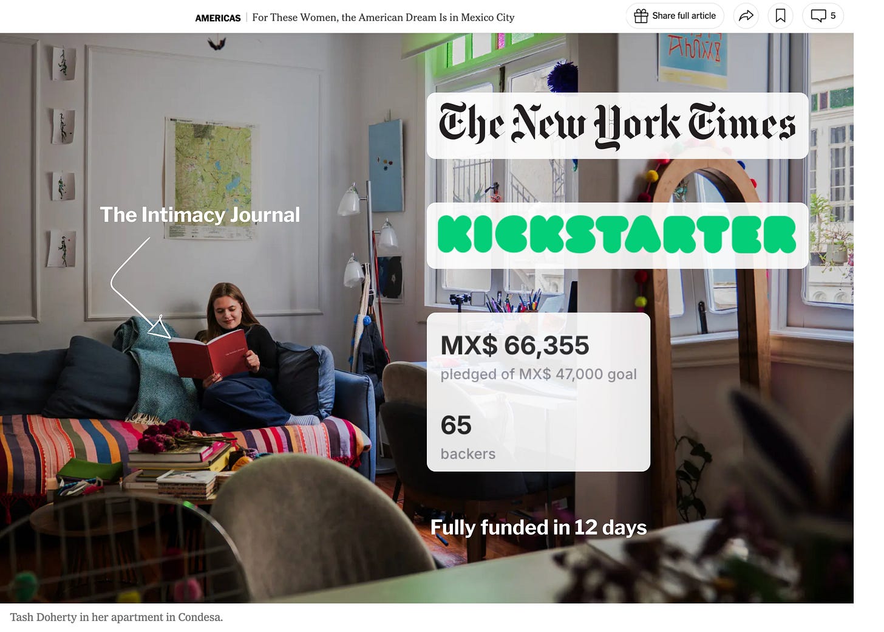The height and width of the screenshot is (632, 884).
Task: Click The Intimacy Journal label text
Action: pyautogui.click(x=200, y=215)
